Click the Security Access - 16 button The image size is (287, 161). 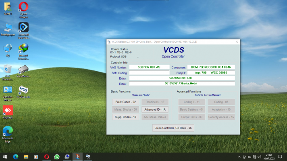pyautogui.click(x=221, y=117)
